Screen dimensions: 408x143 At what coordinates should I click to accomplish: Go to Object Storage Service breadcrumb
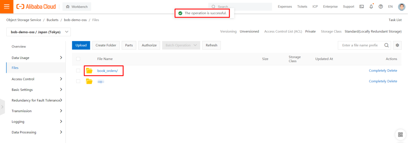point(24,20)
